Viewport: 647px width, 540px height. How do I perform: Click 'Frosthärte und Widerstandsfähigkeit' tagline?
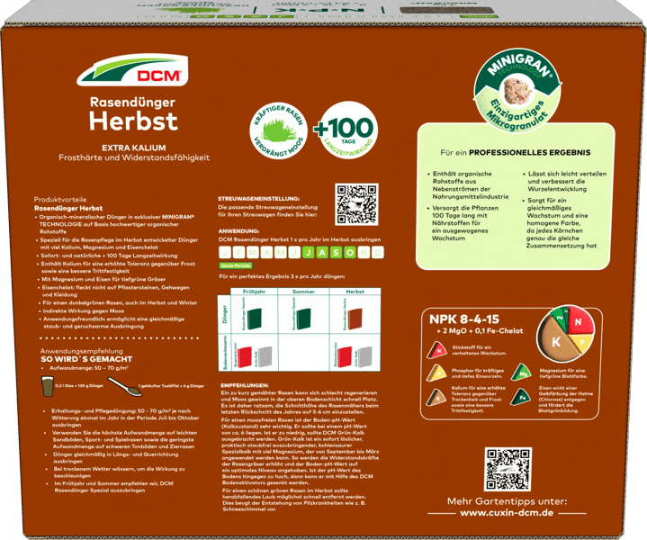(134, 157)
